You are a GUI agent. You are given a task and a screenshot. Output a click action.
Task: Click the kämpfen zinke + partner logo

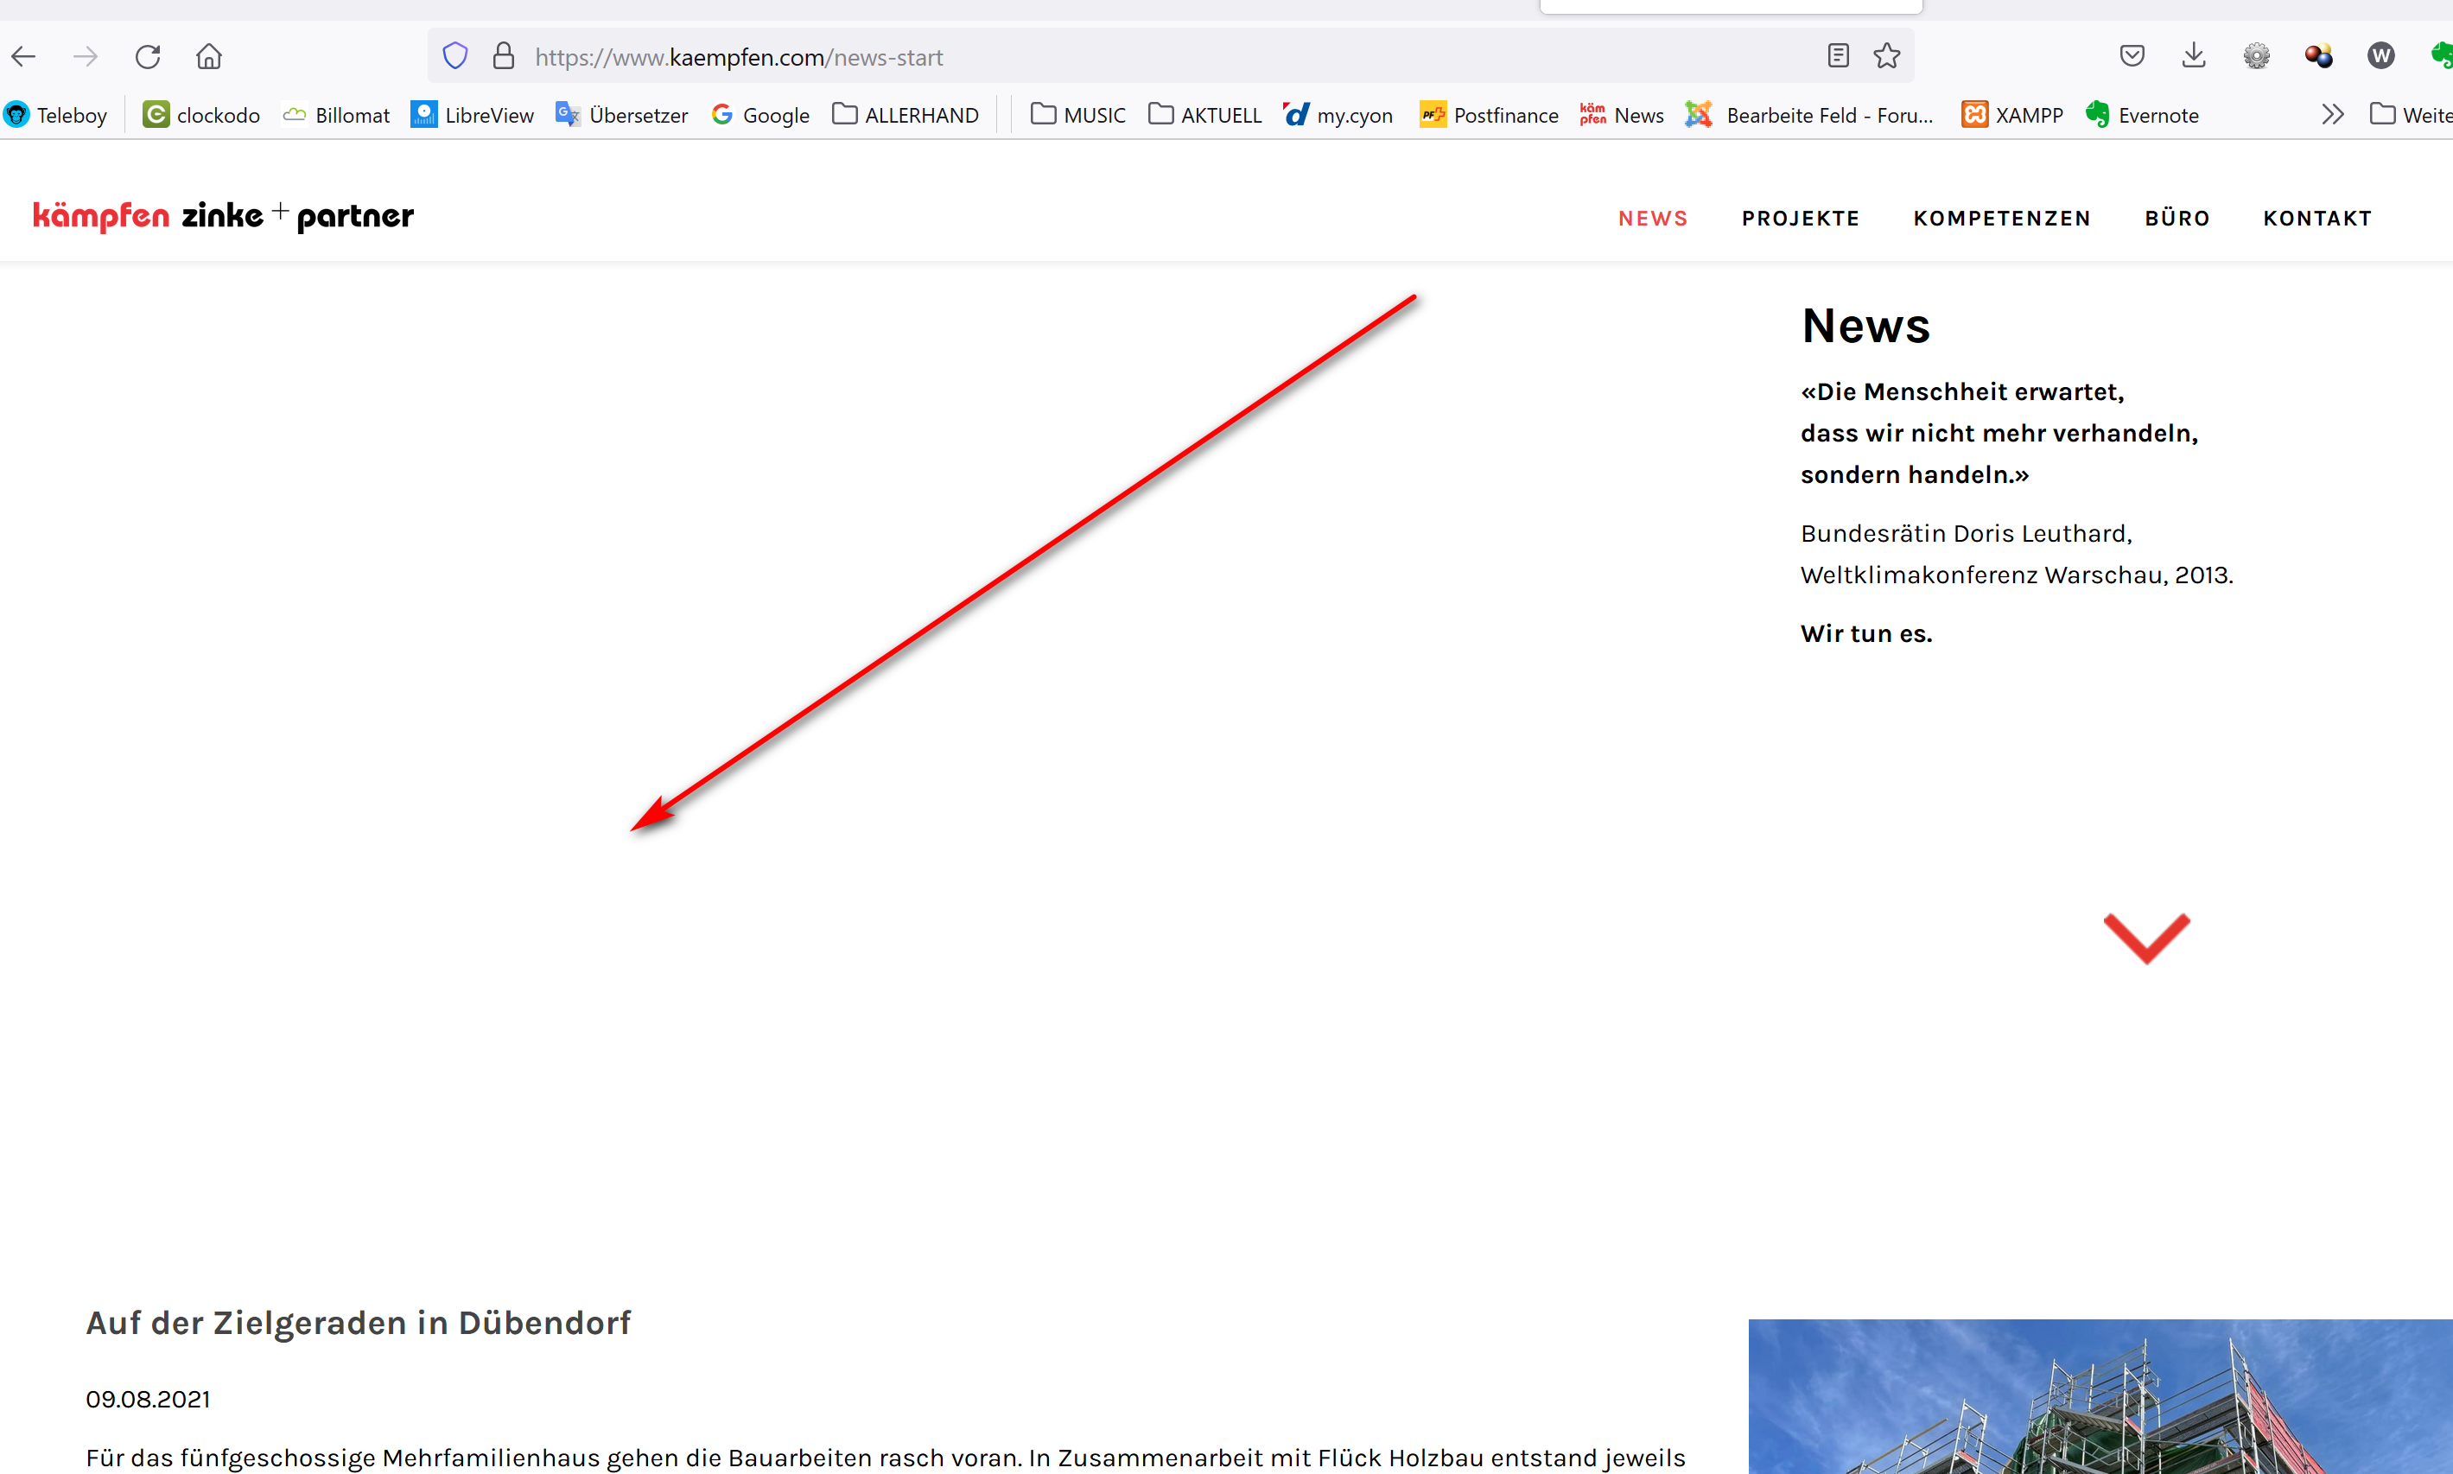coord(224,217)
